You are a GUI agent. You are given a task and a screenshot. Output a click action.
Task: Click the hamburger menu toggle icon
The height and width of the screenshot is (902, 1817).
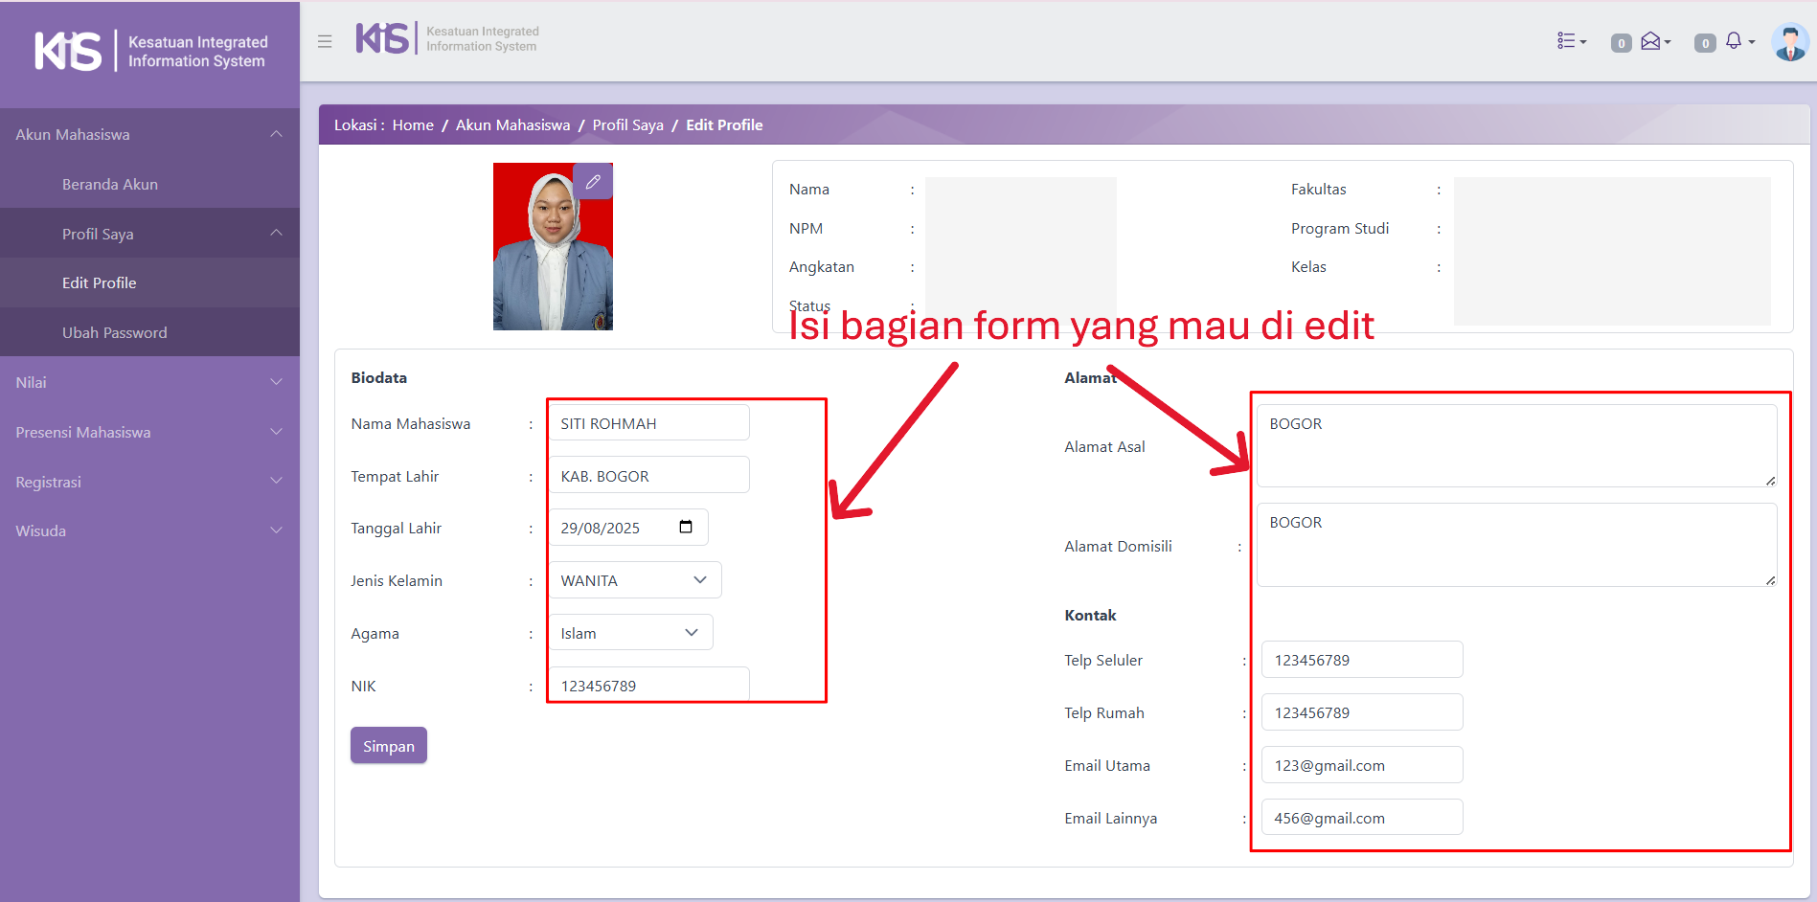click(x=325, y=41)
